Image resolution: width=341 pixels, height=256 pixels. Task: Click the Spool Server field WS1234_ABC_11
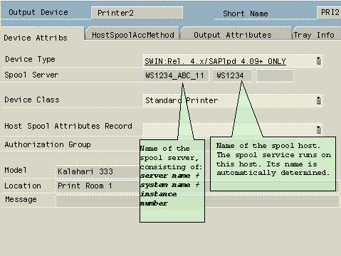click(175, 75)
